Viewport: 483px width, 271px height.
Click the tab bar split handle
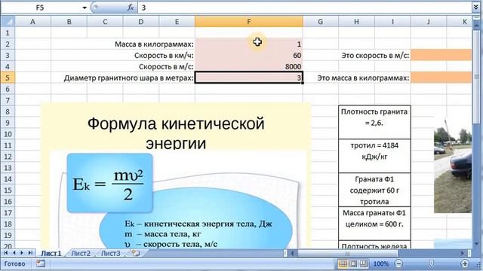(285, 253)
